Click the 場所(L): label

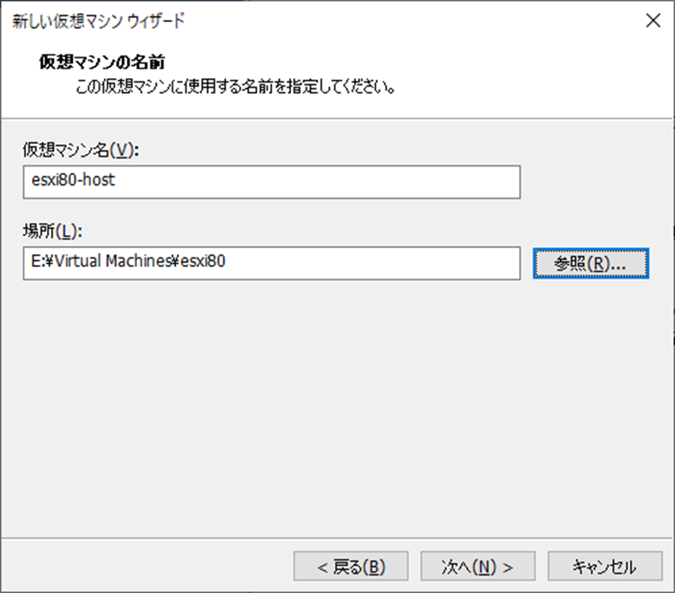coord(53,231)
